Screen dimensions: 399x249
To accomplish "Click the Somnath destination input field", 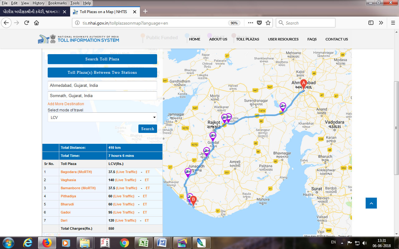I will [102, 96].
